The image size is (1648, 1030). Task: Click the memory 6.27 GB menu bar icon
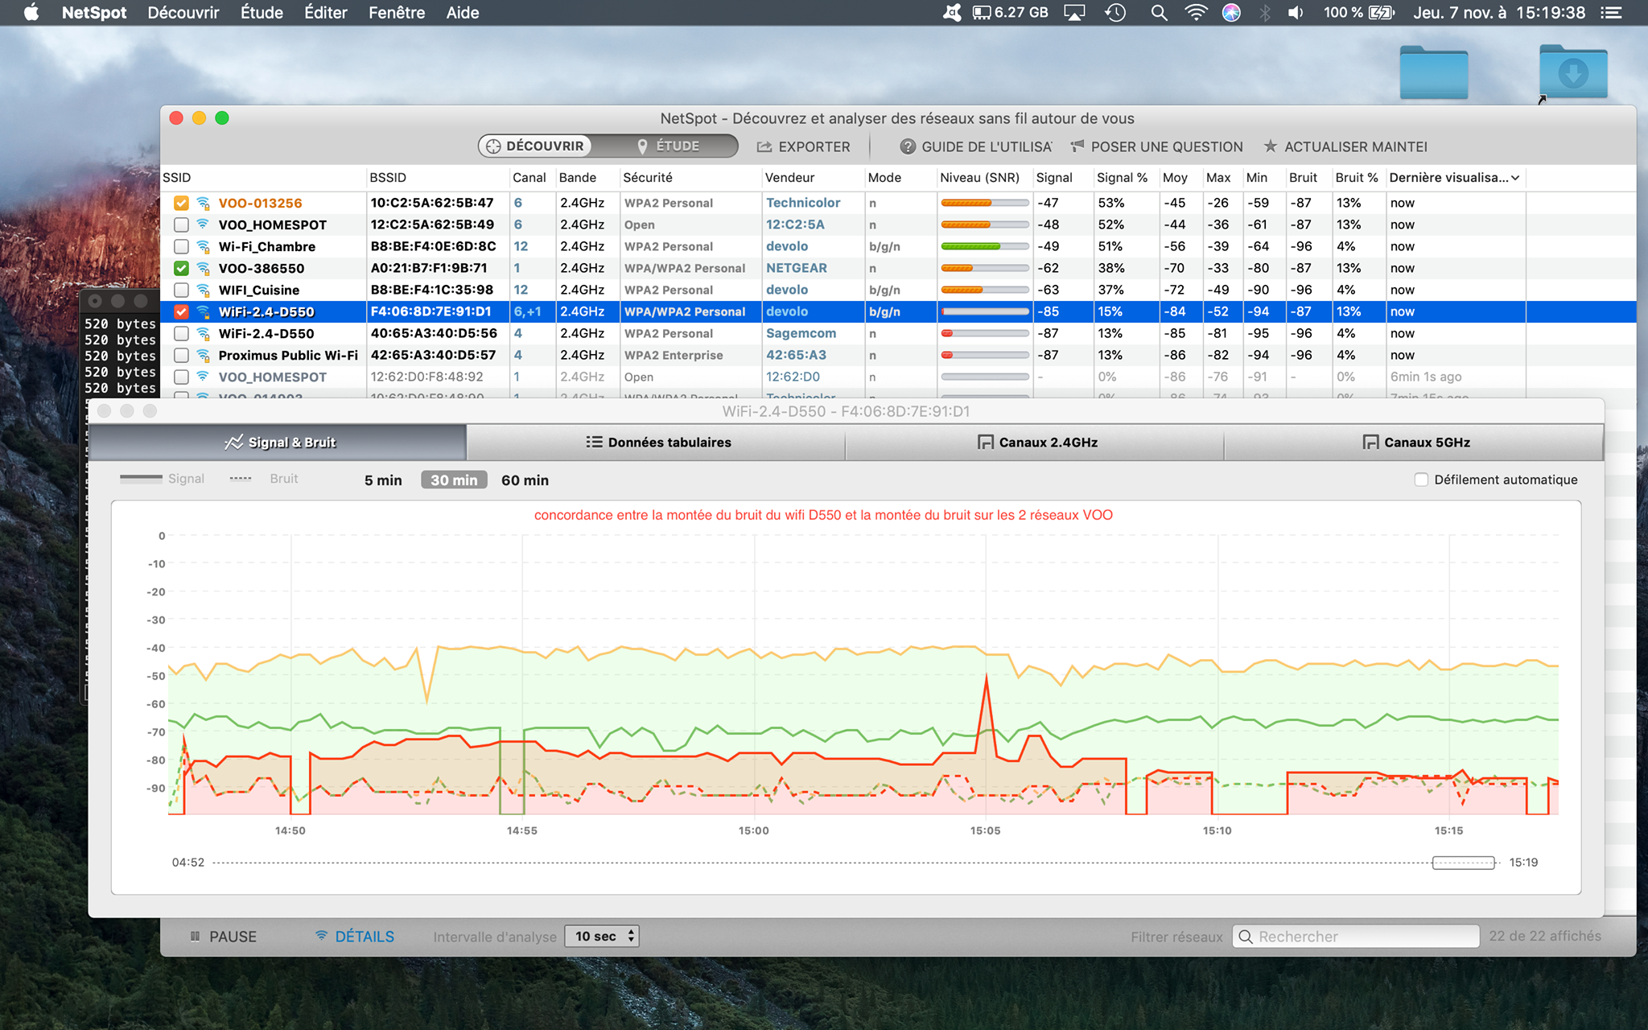[1011, 12]
